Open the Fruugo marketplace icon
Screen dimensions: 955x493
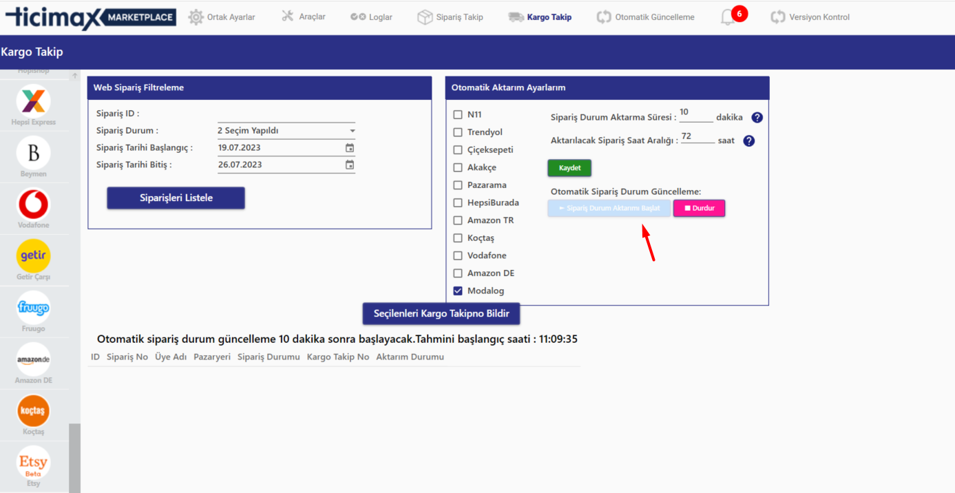(33, 308)
